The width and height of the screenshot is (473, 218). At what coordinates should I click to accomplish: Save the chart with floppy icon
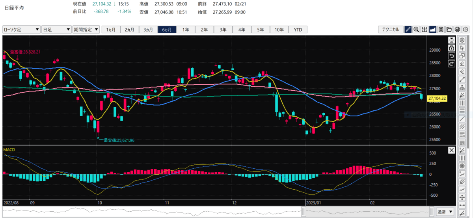441,30
